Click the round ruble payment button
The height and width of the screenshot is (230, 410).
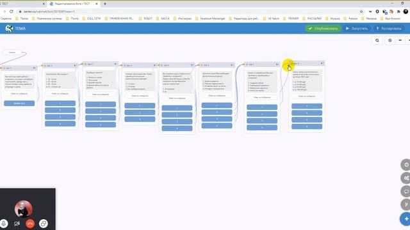click(x=406, y=204)
